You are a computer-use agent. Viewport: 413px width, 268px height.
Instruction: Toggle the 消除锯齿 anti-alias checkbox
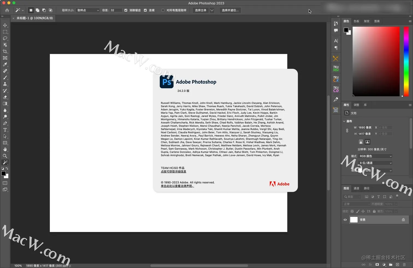126,10
